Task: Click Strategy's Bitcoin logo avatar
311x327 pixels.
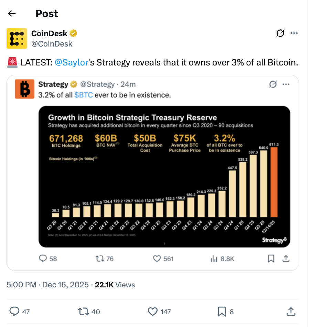Action: click(24, 89)
